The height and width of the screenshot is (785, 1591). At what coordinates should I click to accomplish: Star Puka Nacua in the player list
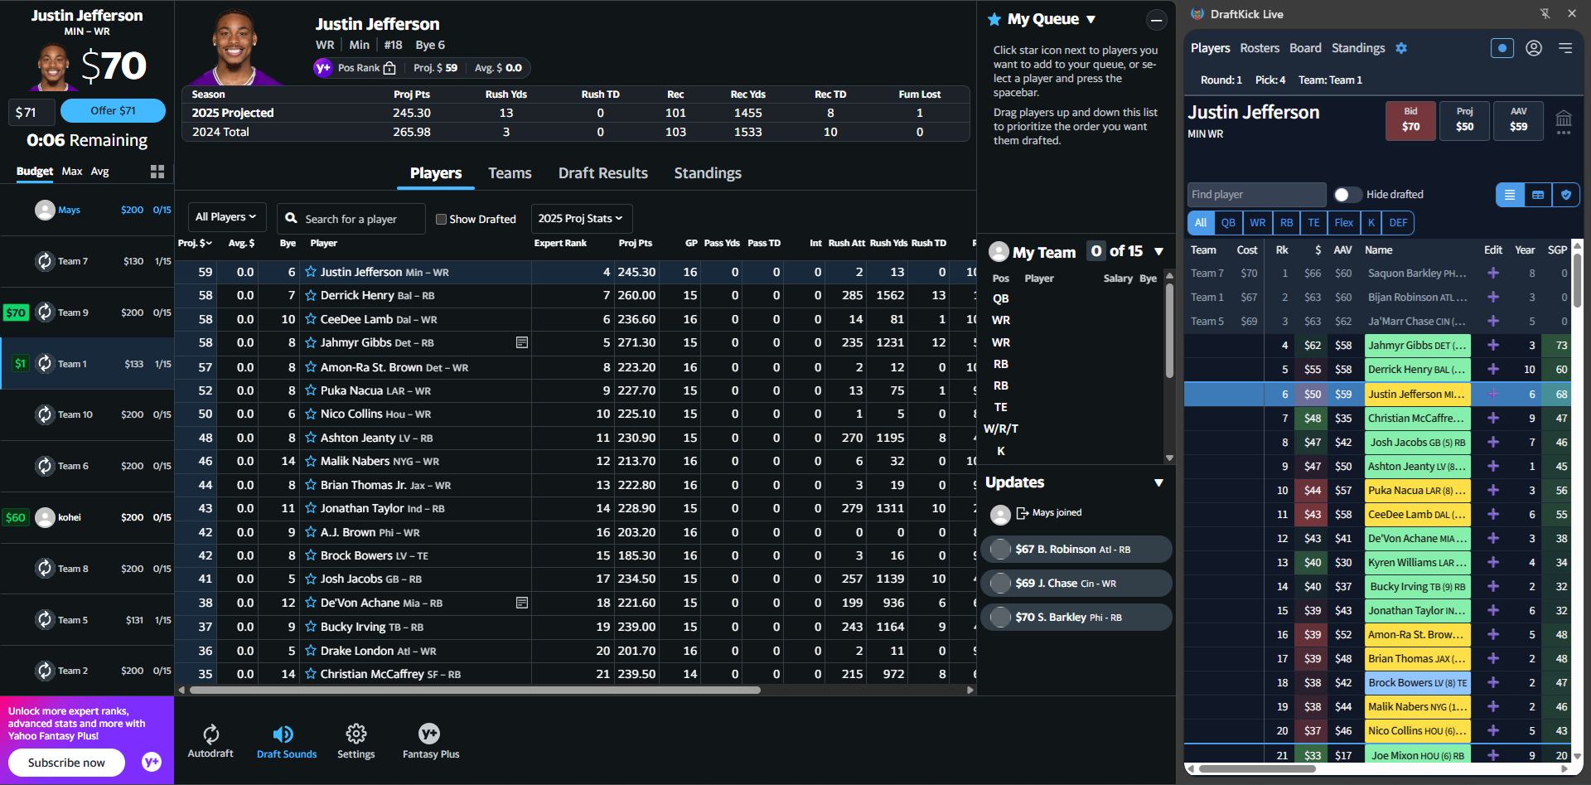coord(311,390)
